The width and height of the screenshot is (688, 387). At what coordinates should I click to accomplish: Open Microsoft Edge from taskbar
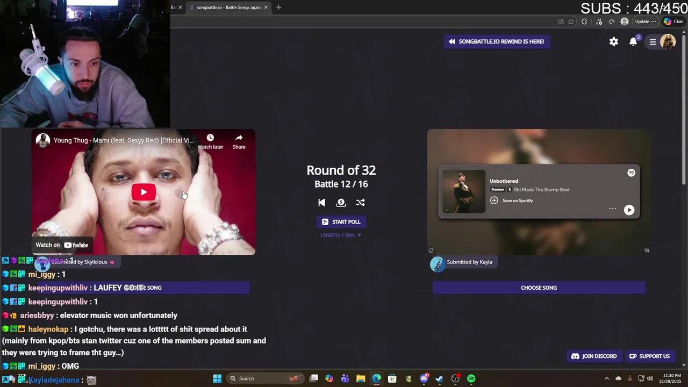(x=376, y=378)
